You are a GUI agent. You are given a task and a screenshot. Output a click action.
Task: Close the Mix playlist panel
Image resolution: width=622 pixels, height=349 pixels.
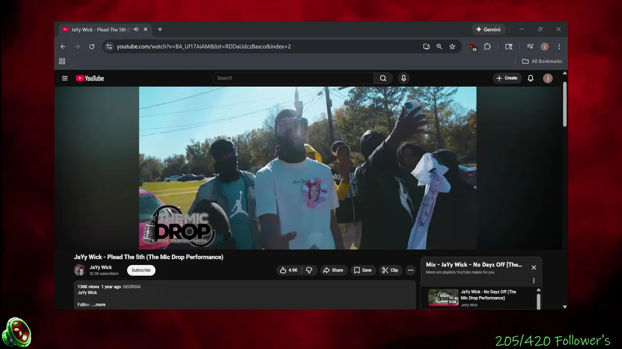[534, 268]
